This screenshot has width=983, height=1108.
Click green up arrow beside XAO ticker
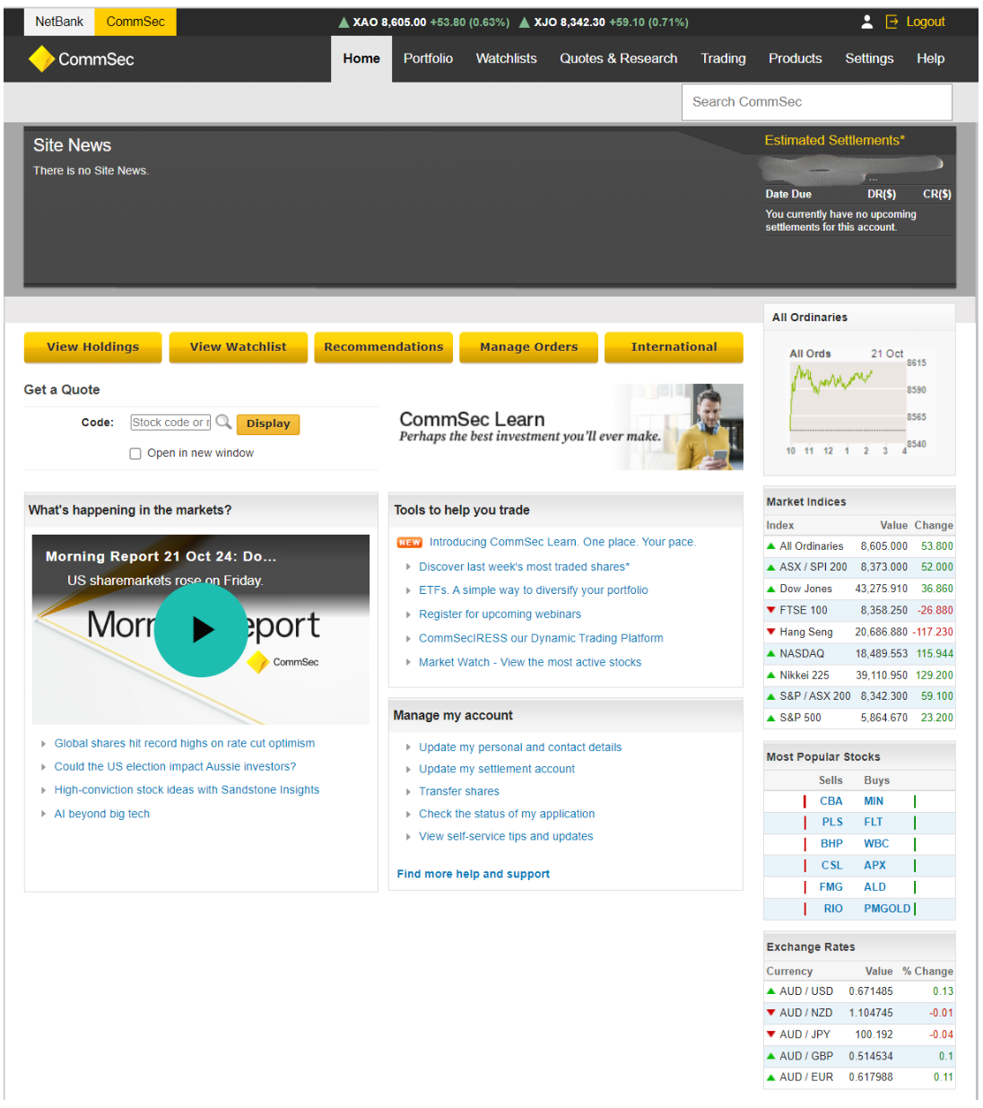tap(344, 22)
